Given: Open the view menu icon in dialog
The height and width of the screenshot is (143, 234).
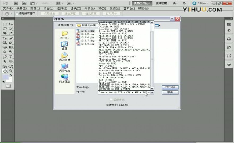Looking at the screenshot, I should tap(157, 26).
